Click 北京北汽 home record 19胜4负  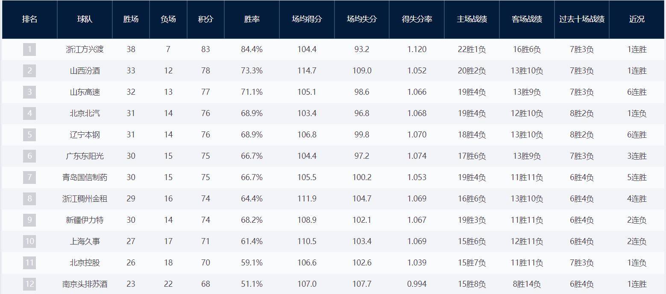coord(472,114)
